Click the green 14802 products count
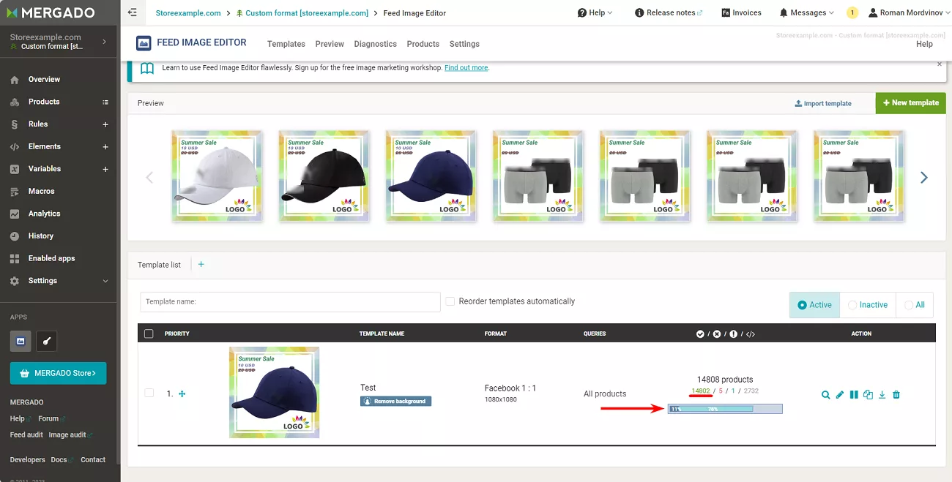Screen dimensions: 952x482 pyautogui.click(x=701, y=391)
